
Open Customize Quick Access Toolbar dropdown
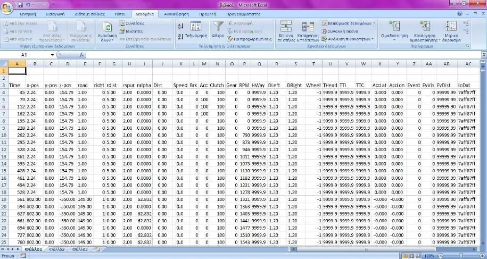point(53,5)
